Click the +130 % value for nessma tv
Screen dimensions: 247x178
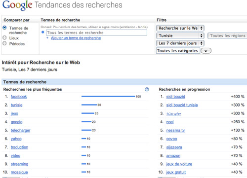pyautogui.click(x=238, y=130)
